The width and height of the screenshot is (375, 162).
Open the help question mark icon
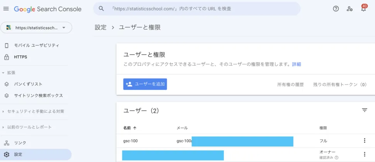[336, 9]
